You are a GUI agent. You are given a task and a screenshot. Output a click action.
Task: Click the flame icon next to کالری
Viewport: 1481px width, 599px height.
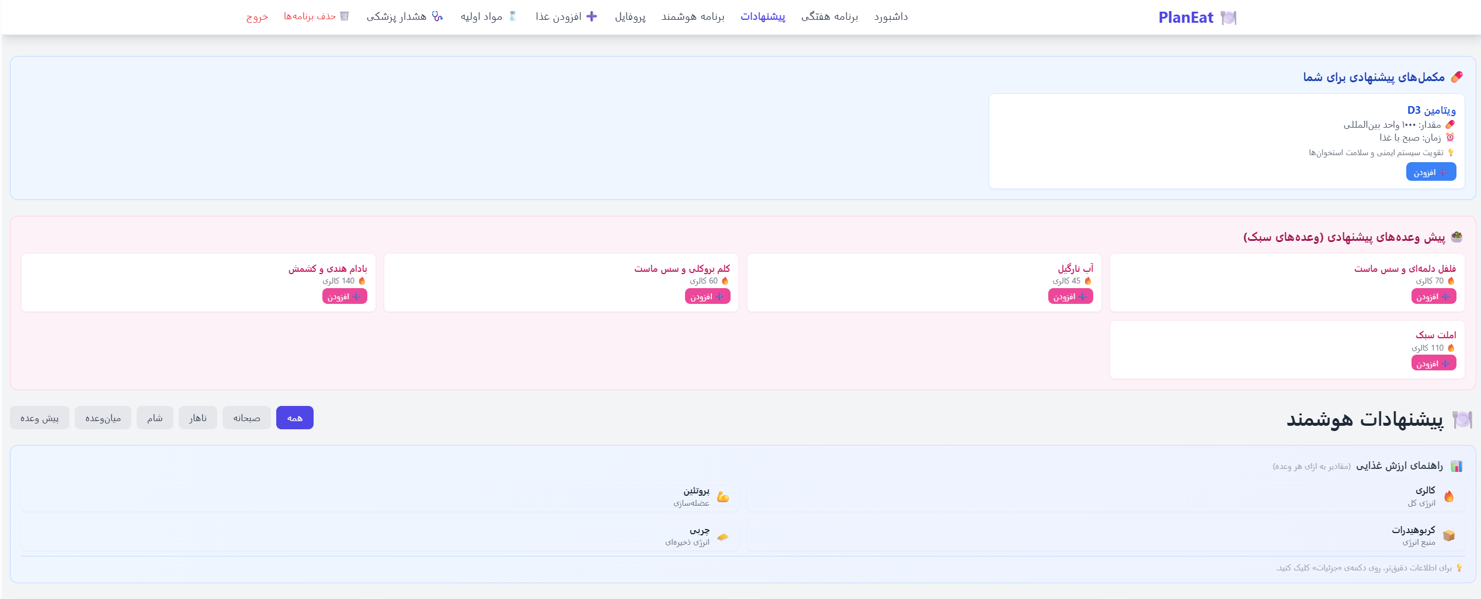[1449, 496]
